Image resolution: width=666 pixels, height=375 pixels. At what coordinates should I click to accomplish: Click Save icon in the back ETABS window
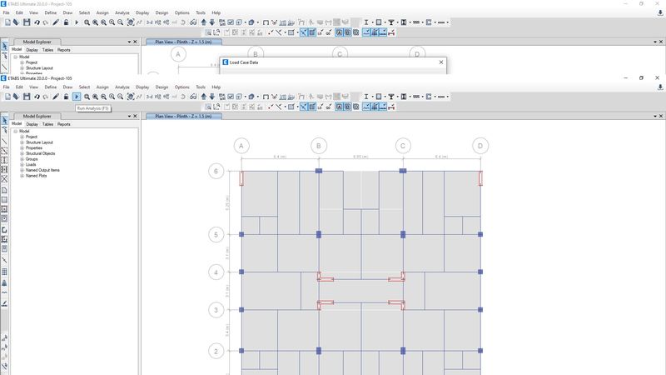point(27,22)
